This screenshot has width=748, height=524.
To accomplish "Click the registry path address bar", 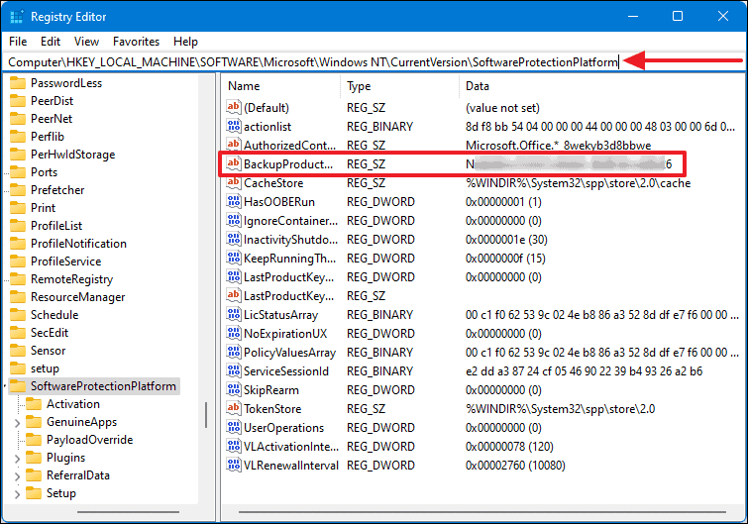I will click(313, 62).
